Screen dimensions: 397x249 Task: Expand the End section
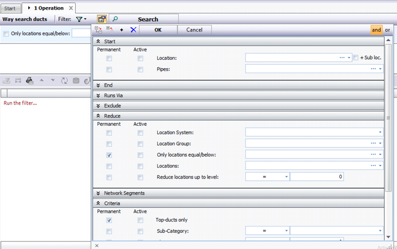(x=98, y=85)
